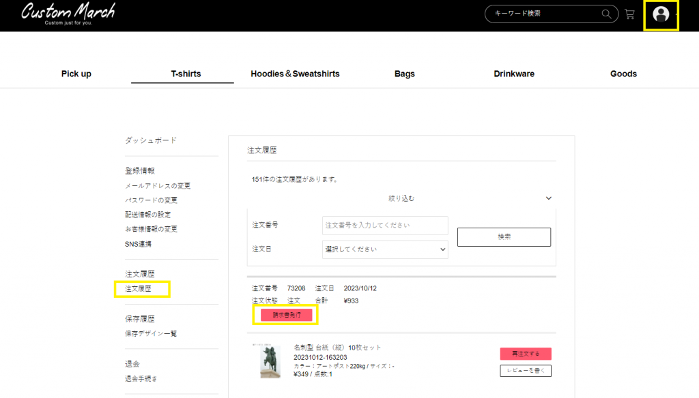Focus the キーワード検索 search field
The image size is (699, 398).
544,14
